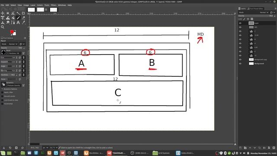Hide the Background layer
The height and width of the screenshot is (156, 277).
pyautogui.click(x=240, y=64)
